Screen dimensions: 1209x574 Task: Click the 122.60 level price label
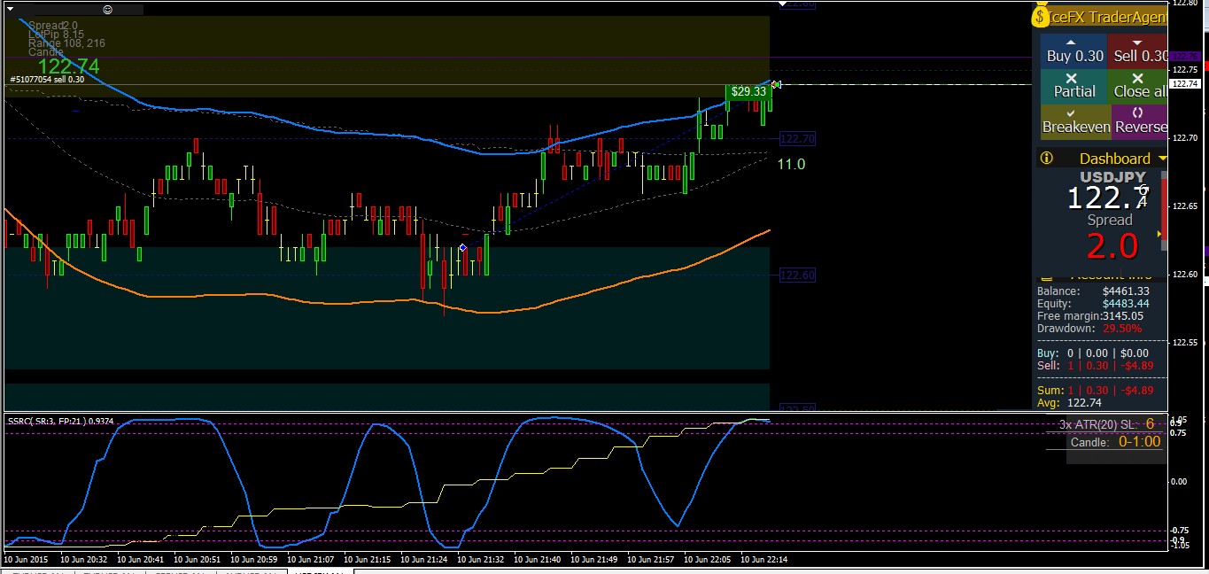coord(797,275)
